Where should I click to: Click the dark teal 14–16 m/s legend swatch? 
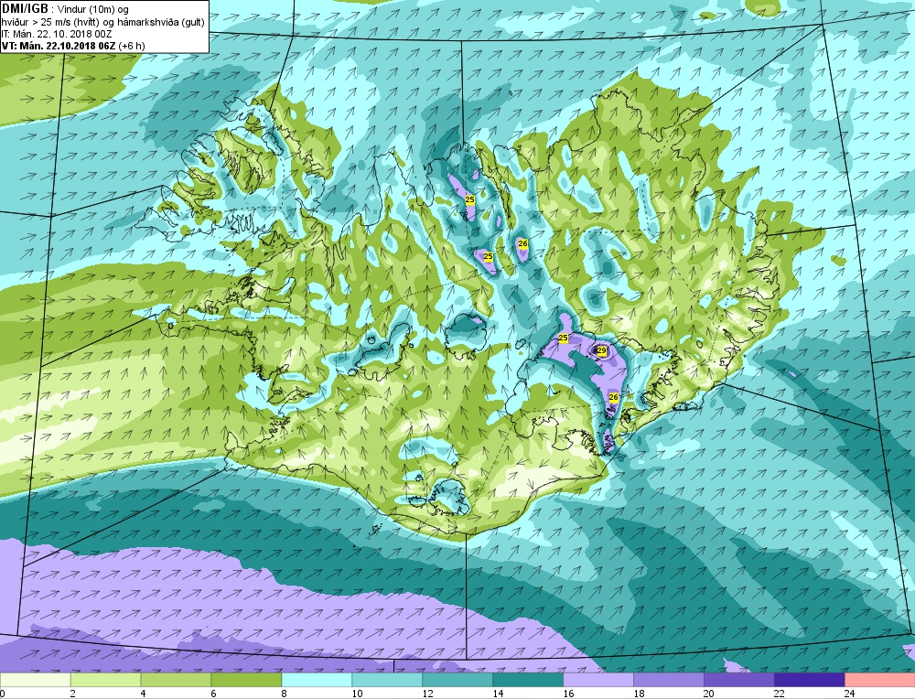pos(528,680)
